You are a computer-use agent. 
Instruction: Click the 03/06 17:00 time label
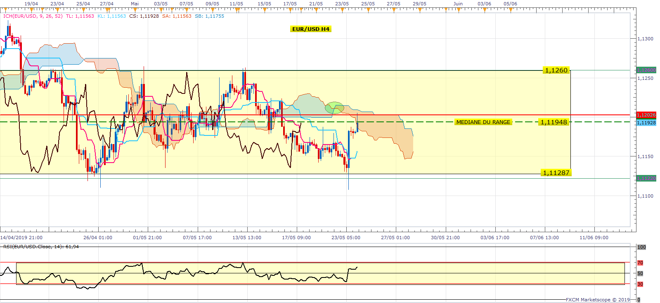tap(495, 238)
